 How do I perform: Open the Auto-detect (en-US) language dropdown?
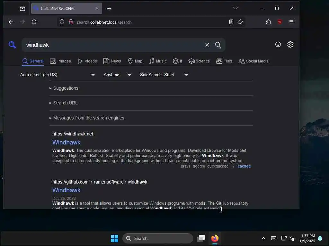58,75
